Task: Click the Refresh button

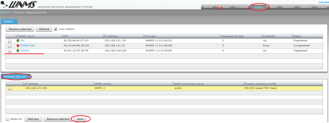Action: pos(44,29)
